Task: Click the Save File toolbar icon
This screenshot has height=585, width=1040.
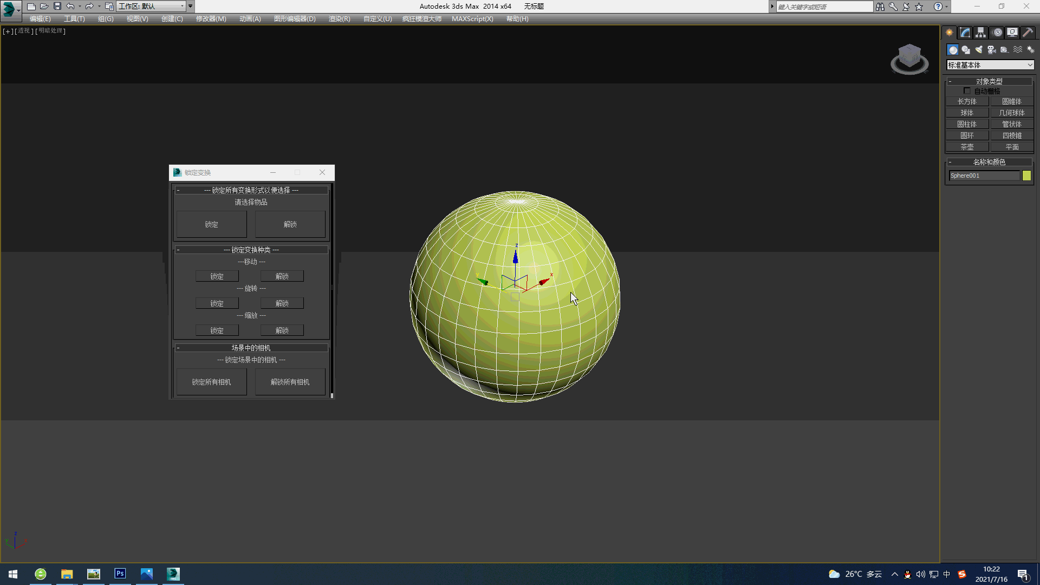Action: [57, 6]
